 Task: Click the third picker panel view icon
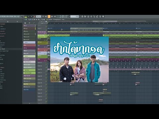[34, 23]
